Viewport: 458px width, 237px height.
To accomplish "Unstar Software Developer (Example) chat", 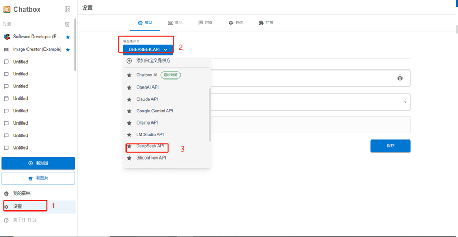I will tap(68, 37).
